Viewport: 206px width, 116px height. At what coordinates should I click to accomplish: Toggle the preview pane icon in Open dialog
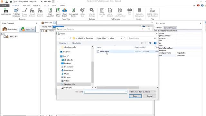click(150, 43)
